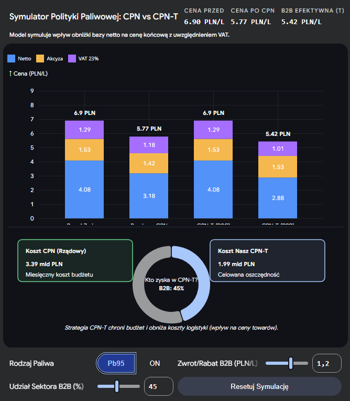
Task: Click the Strategia CPN-T footnote text
Action: click(x=171, y=328)
